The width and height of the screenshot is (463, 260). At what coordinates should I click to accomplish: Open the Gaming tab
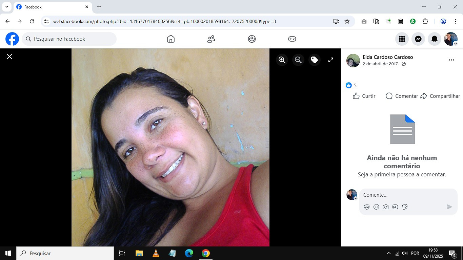(x=292, y=39)
